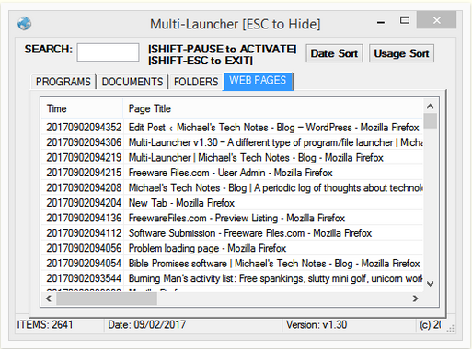
Task: Click timestamp 20170902094204
Action: click(84, 203)
